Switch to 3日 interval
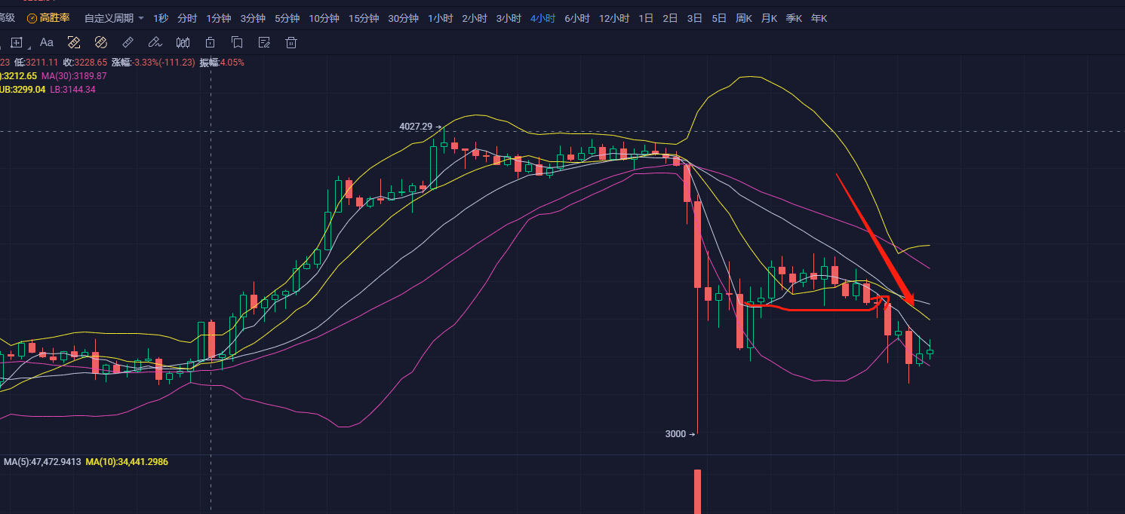Screen dimensions: 1125x514 pos(695,18)
